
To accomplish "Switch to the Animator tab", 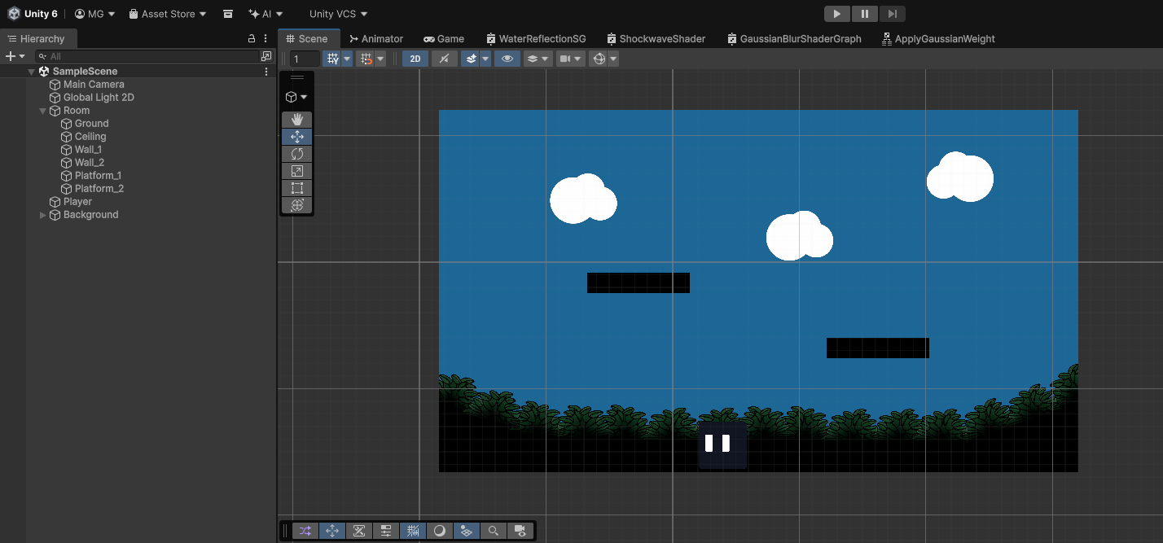I will (375, 38).
